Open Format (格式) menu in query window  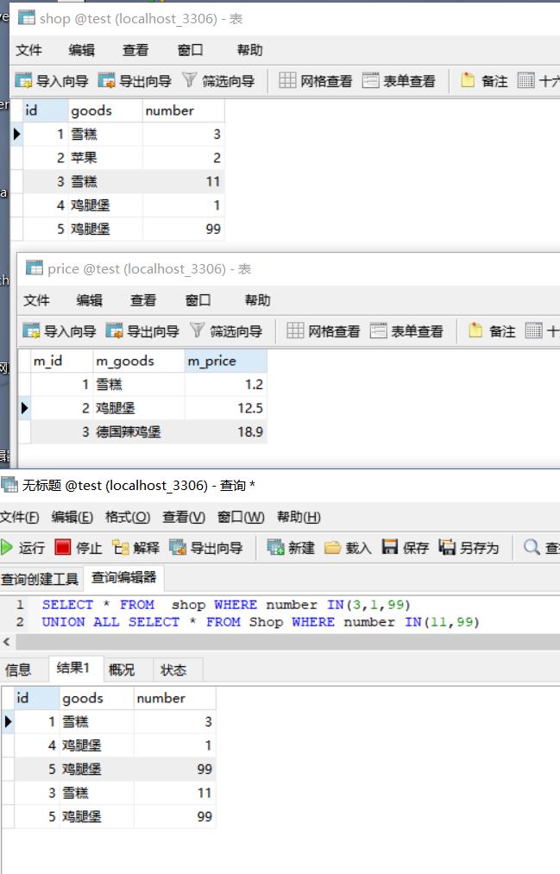point(128,517)
